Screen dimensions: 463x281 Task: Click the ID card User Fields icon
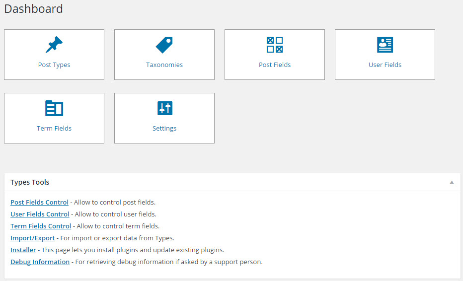(x=385, y=45)
